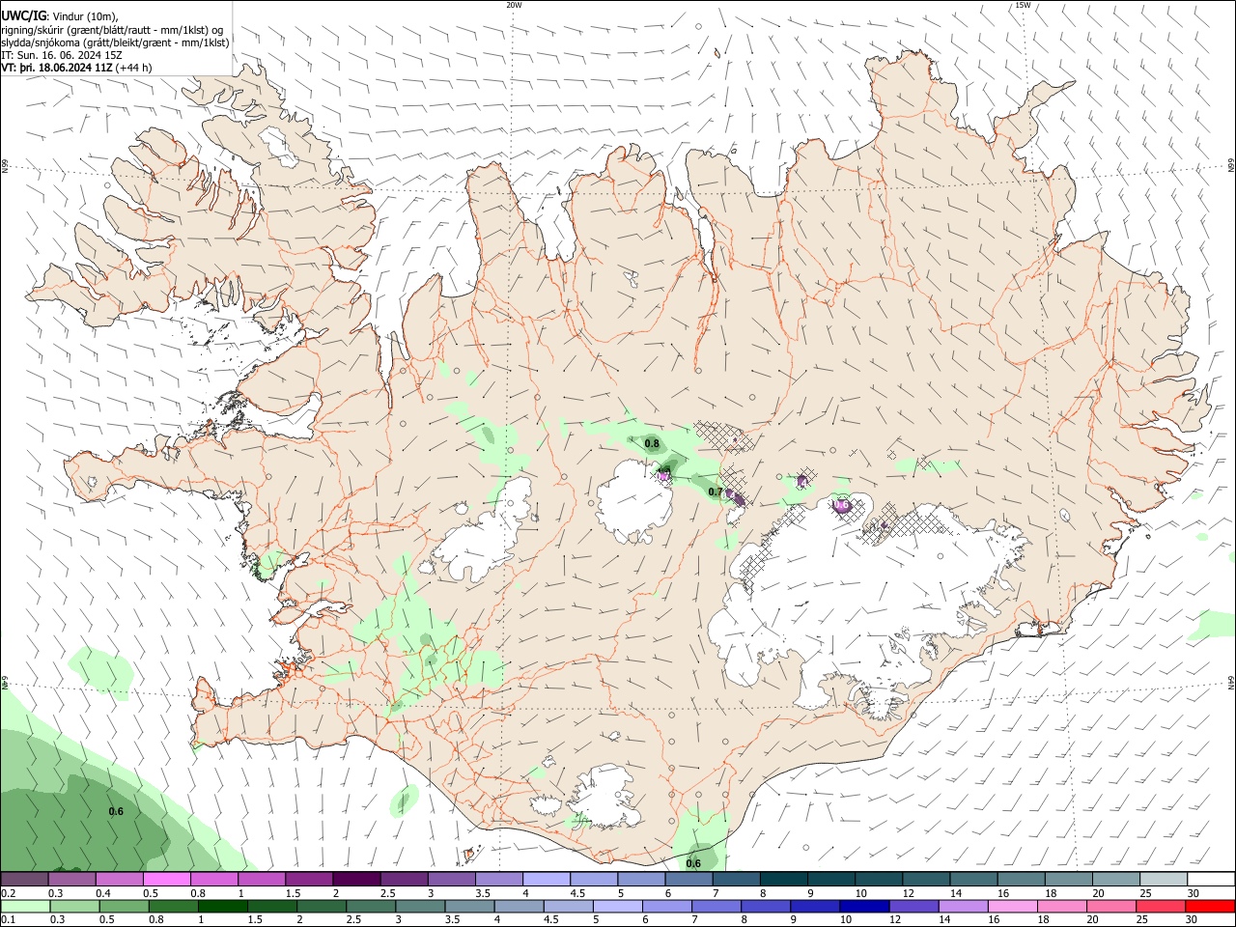Select the 1 dark green swatch in lower legend row
This screenshot has width=1236, height=927.
click(x=222, y=906)
